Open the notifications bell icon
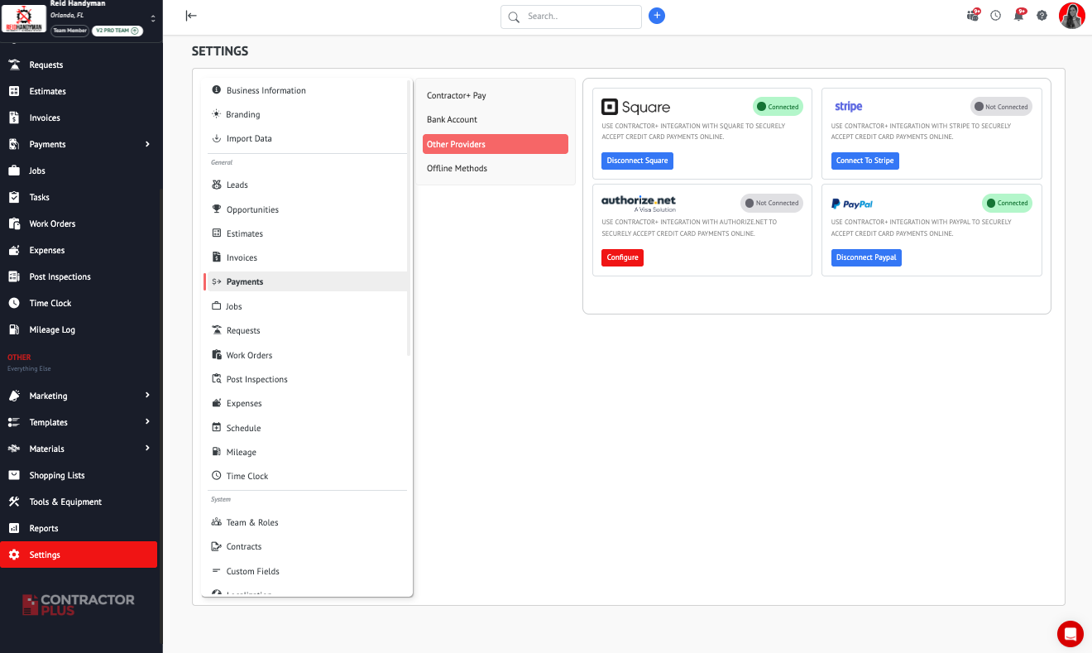Viewport: 1092px width, 653px height. [1018, 16]
